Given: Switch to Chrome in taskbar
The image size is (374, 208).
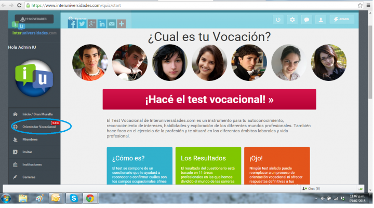Looking at the screenshot, I should click(x=90, y=198).
